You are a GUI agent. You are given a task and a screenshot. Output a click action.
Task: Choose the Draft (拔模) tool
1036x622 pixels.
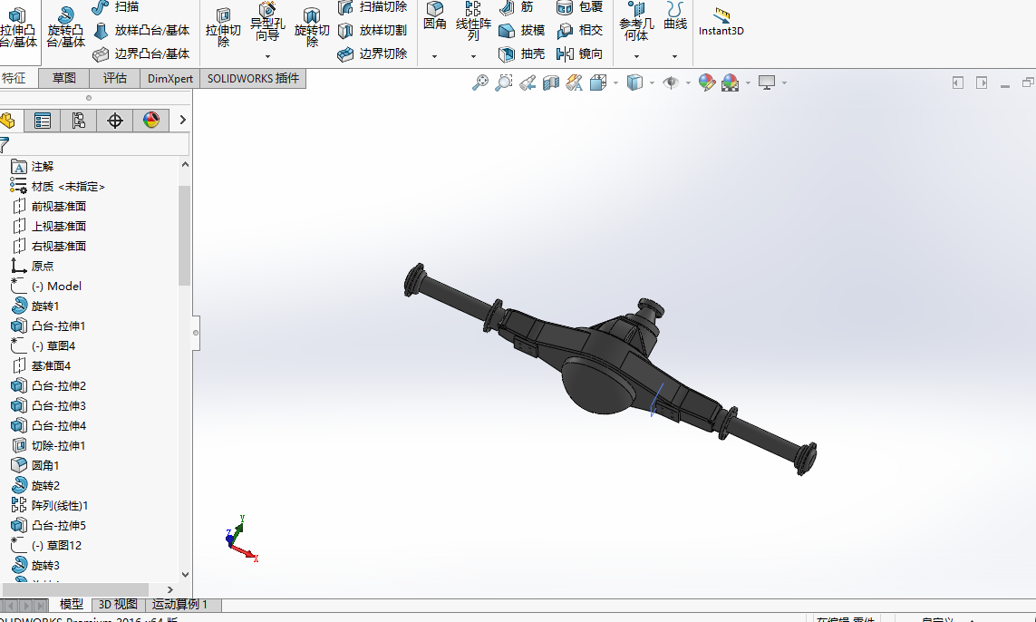[x=521, y=30]
